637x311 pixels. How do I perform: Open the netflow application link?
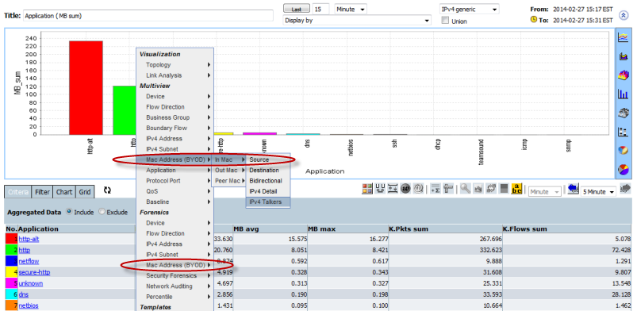[x=29, y=261]
